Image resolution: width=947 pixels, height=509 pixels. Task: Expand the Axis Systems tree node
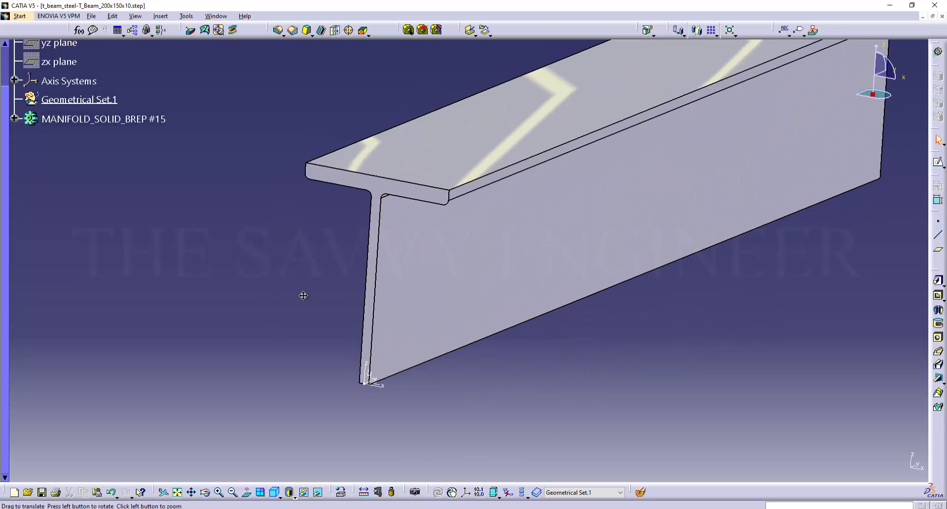pos(14,80)
